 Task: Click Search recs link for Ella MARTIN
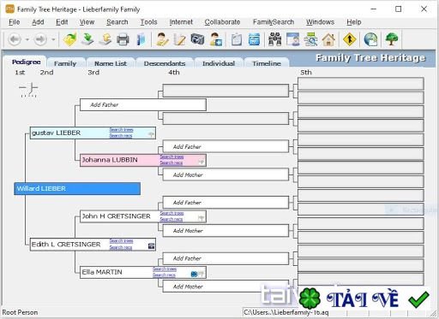(x=164, y=275)
